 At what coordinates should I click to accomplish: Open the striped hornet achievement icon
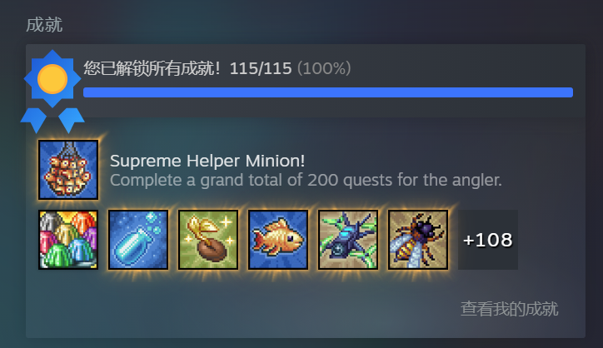418,240
